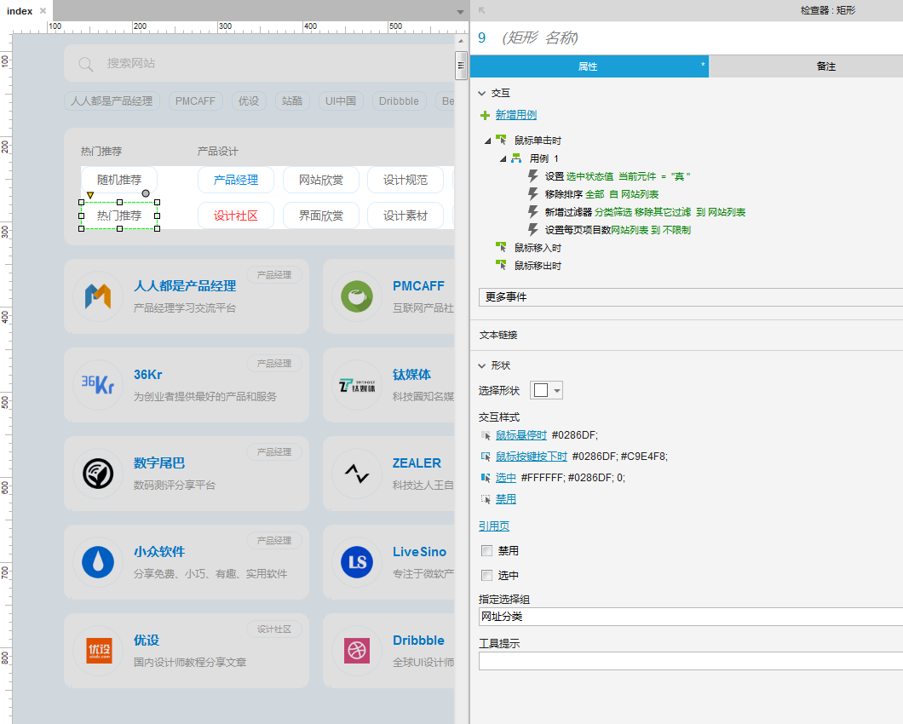This screenshot has width=903, height=724.
Task: Click the pink Dribbble logo
Action: (x=357, y=651)
